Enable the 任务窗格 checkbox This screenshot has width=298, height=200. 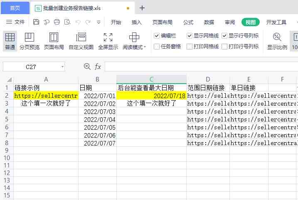pyautogui.click(x=157, y=47)
